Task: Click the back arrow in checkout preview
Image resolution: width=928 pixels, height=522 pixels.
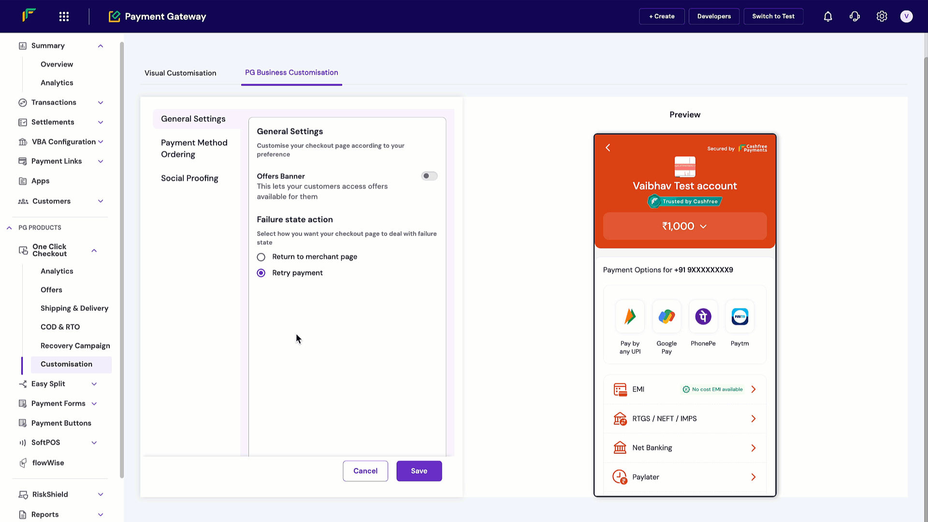Action: [608, 147]
